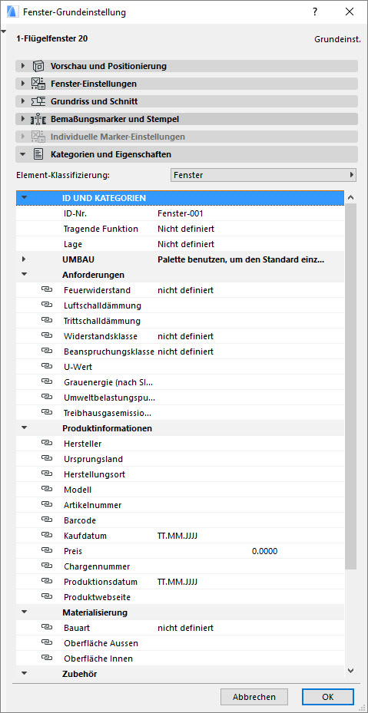Click the Bemaßungsmarker und Stempel icon
The height and width of the screenshot is (713, 368).
point(38,120)
